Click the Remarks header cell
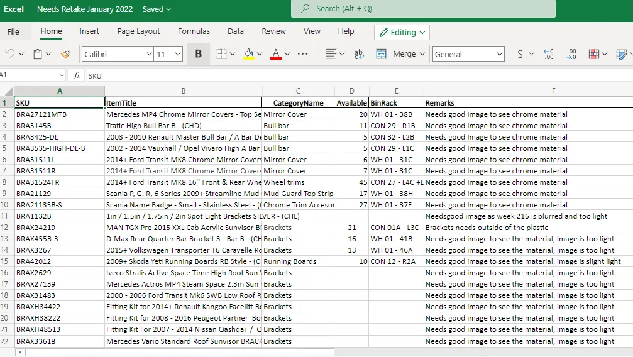The height and width of the screenshot is (357, 633). pos(529,103)
